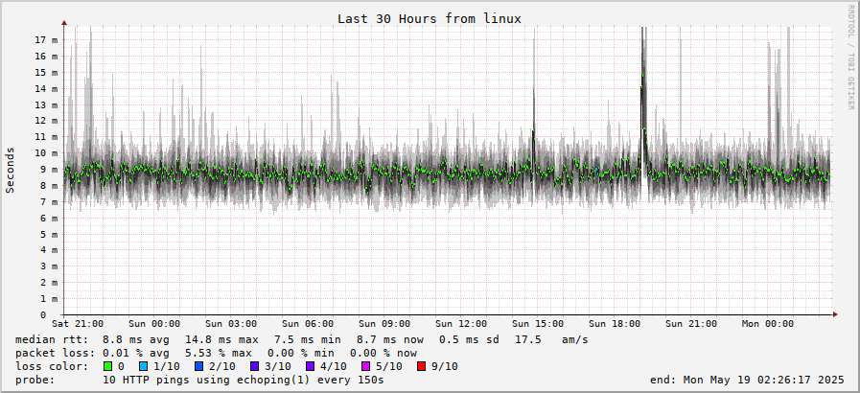The width and height of the screenshot is (860, 393).
Task: Click the '16 m' y-axis tick label
Action: 47,56
